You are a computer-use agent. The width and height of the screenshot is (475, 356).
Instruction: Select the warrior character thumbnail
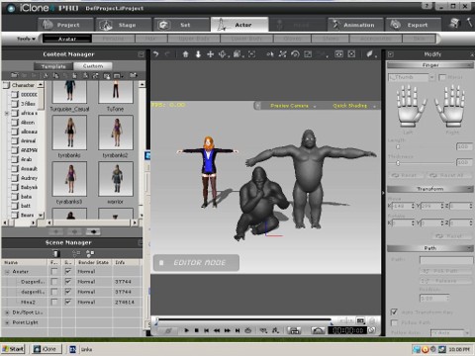coord(116,179)
